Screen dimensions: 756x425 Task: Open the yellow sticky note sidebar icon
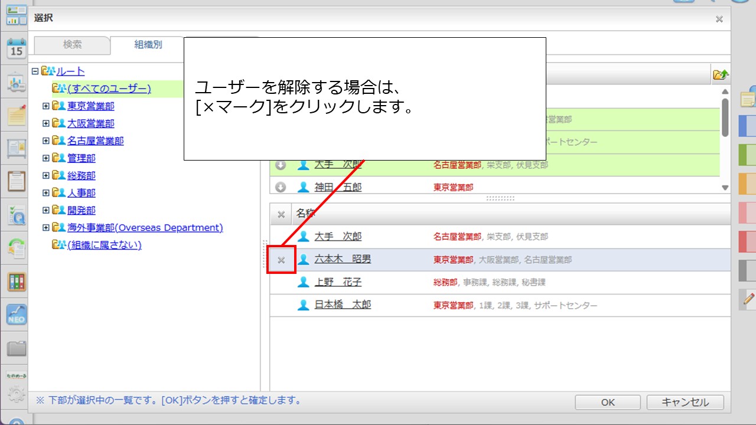pyautogui.click(x=17, y=115)
